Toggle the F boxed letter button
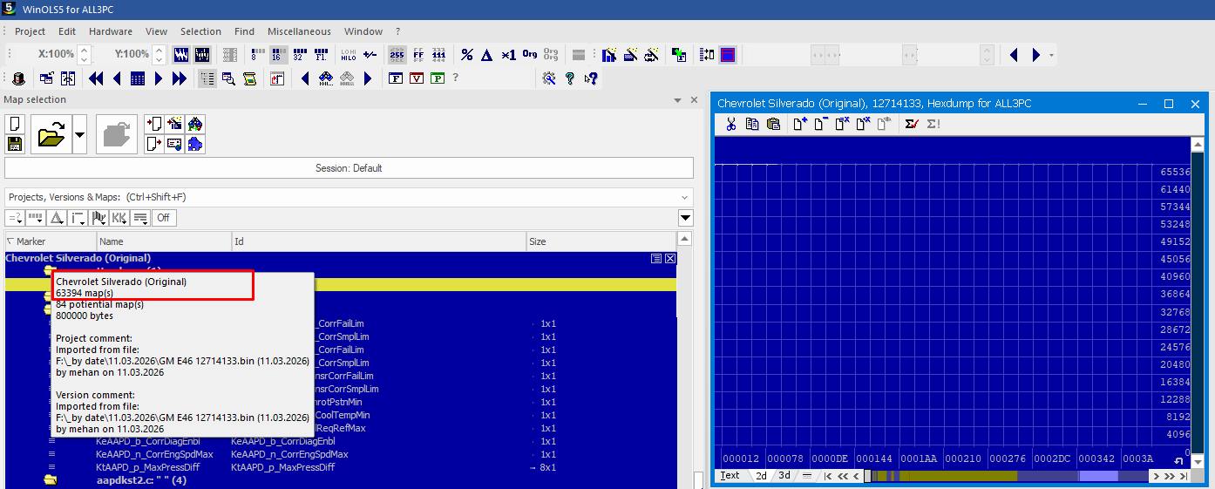Viewport: 1215px width, 489px height. coord(396,78)
